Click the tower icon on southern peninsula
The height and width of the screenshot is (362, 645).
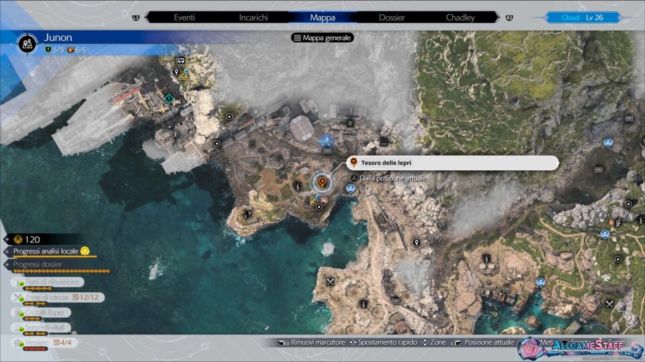click(363, 304)
